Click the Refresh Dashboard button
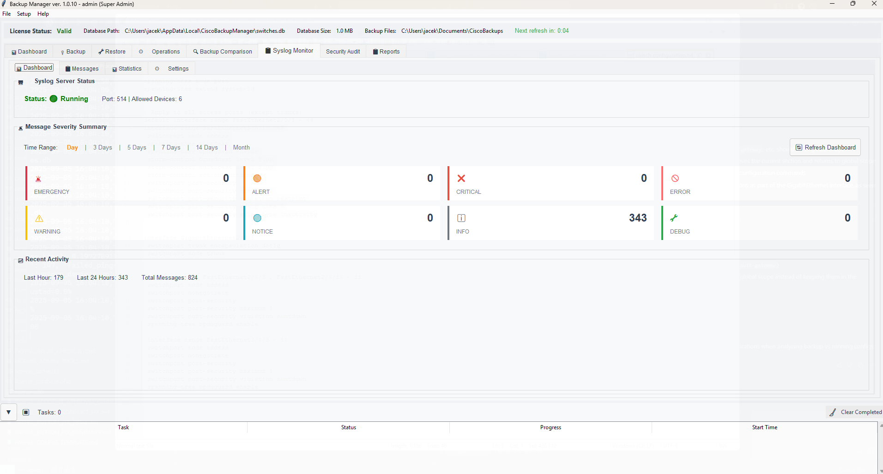Viewport: 883px width, 474px height. coord(825,147)
